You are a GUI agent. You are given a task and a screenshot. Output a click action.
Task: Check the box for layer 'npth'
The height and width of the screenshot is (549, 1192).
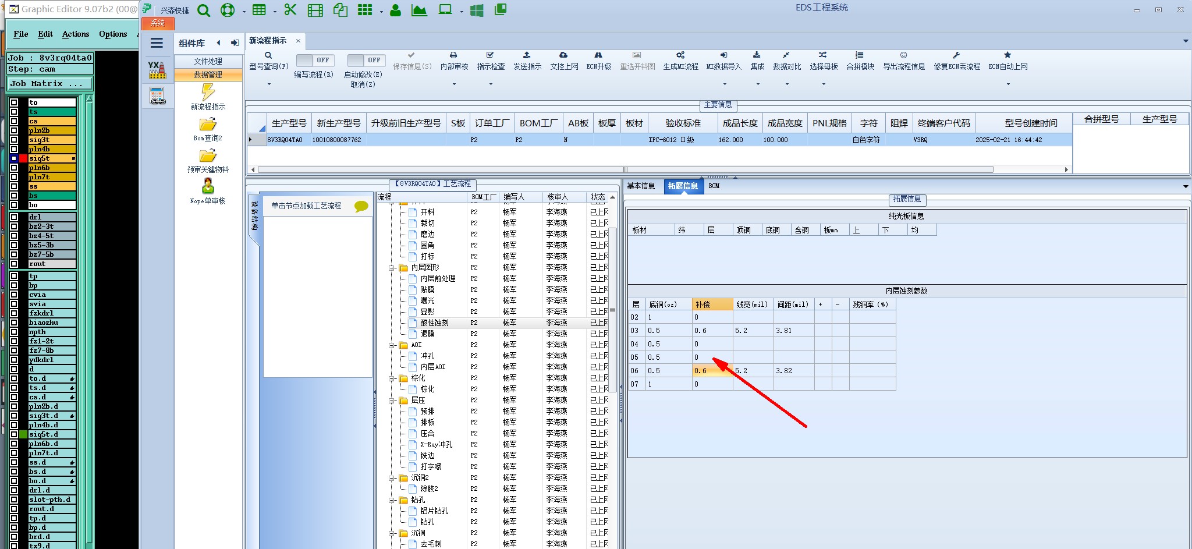click(15, 332)
